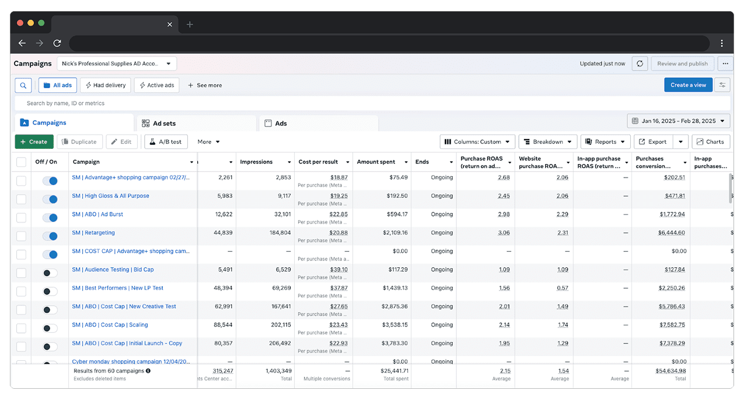Open the view settings sliders icon
This screenshot has width=744, height=404.
tap(722, 85)
